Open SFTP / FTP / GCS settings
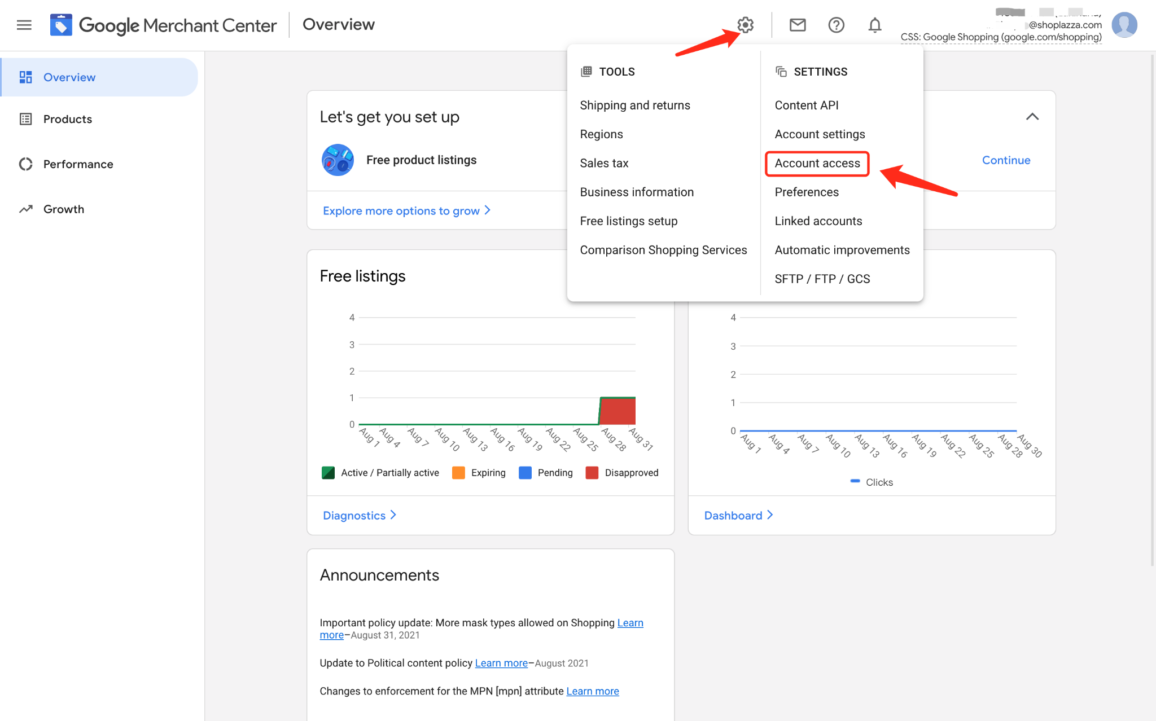 (822, 279)
